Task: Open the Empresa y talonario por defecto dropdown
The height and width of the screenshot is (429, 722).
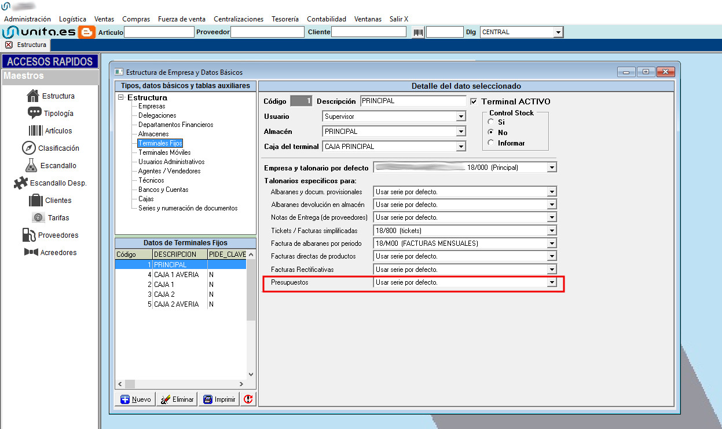Action: coord(552,168)
